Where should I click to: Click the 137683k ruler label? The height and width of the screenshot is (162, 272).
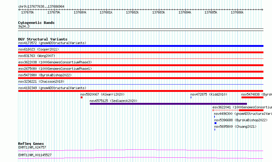[x=159, y=13]
